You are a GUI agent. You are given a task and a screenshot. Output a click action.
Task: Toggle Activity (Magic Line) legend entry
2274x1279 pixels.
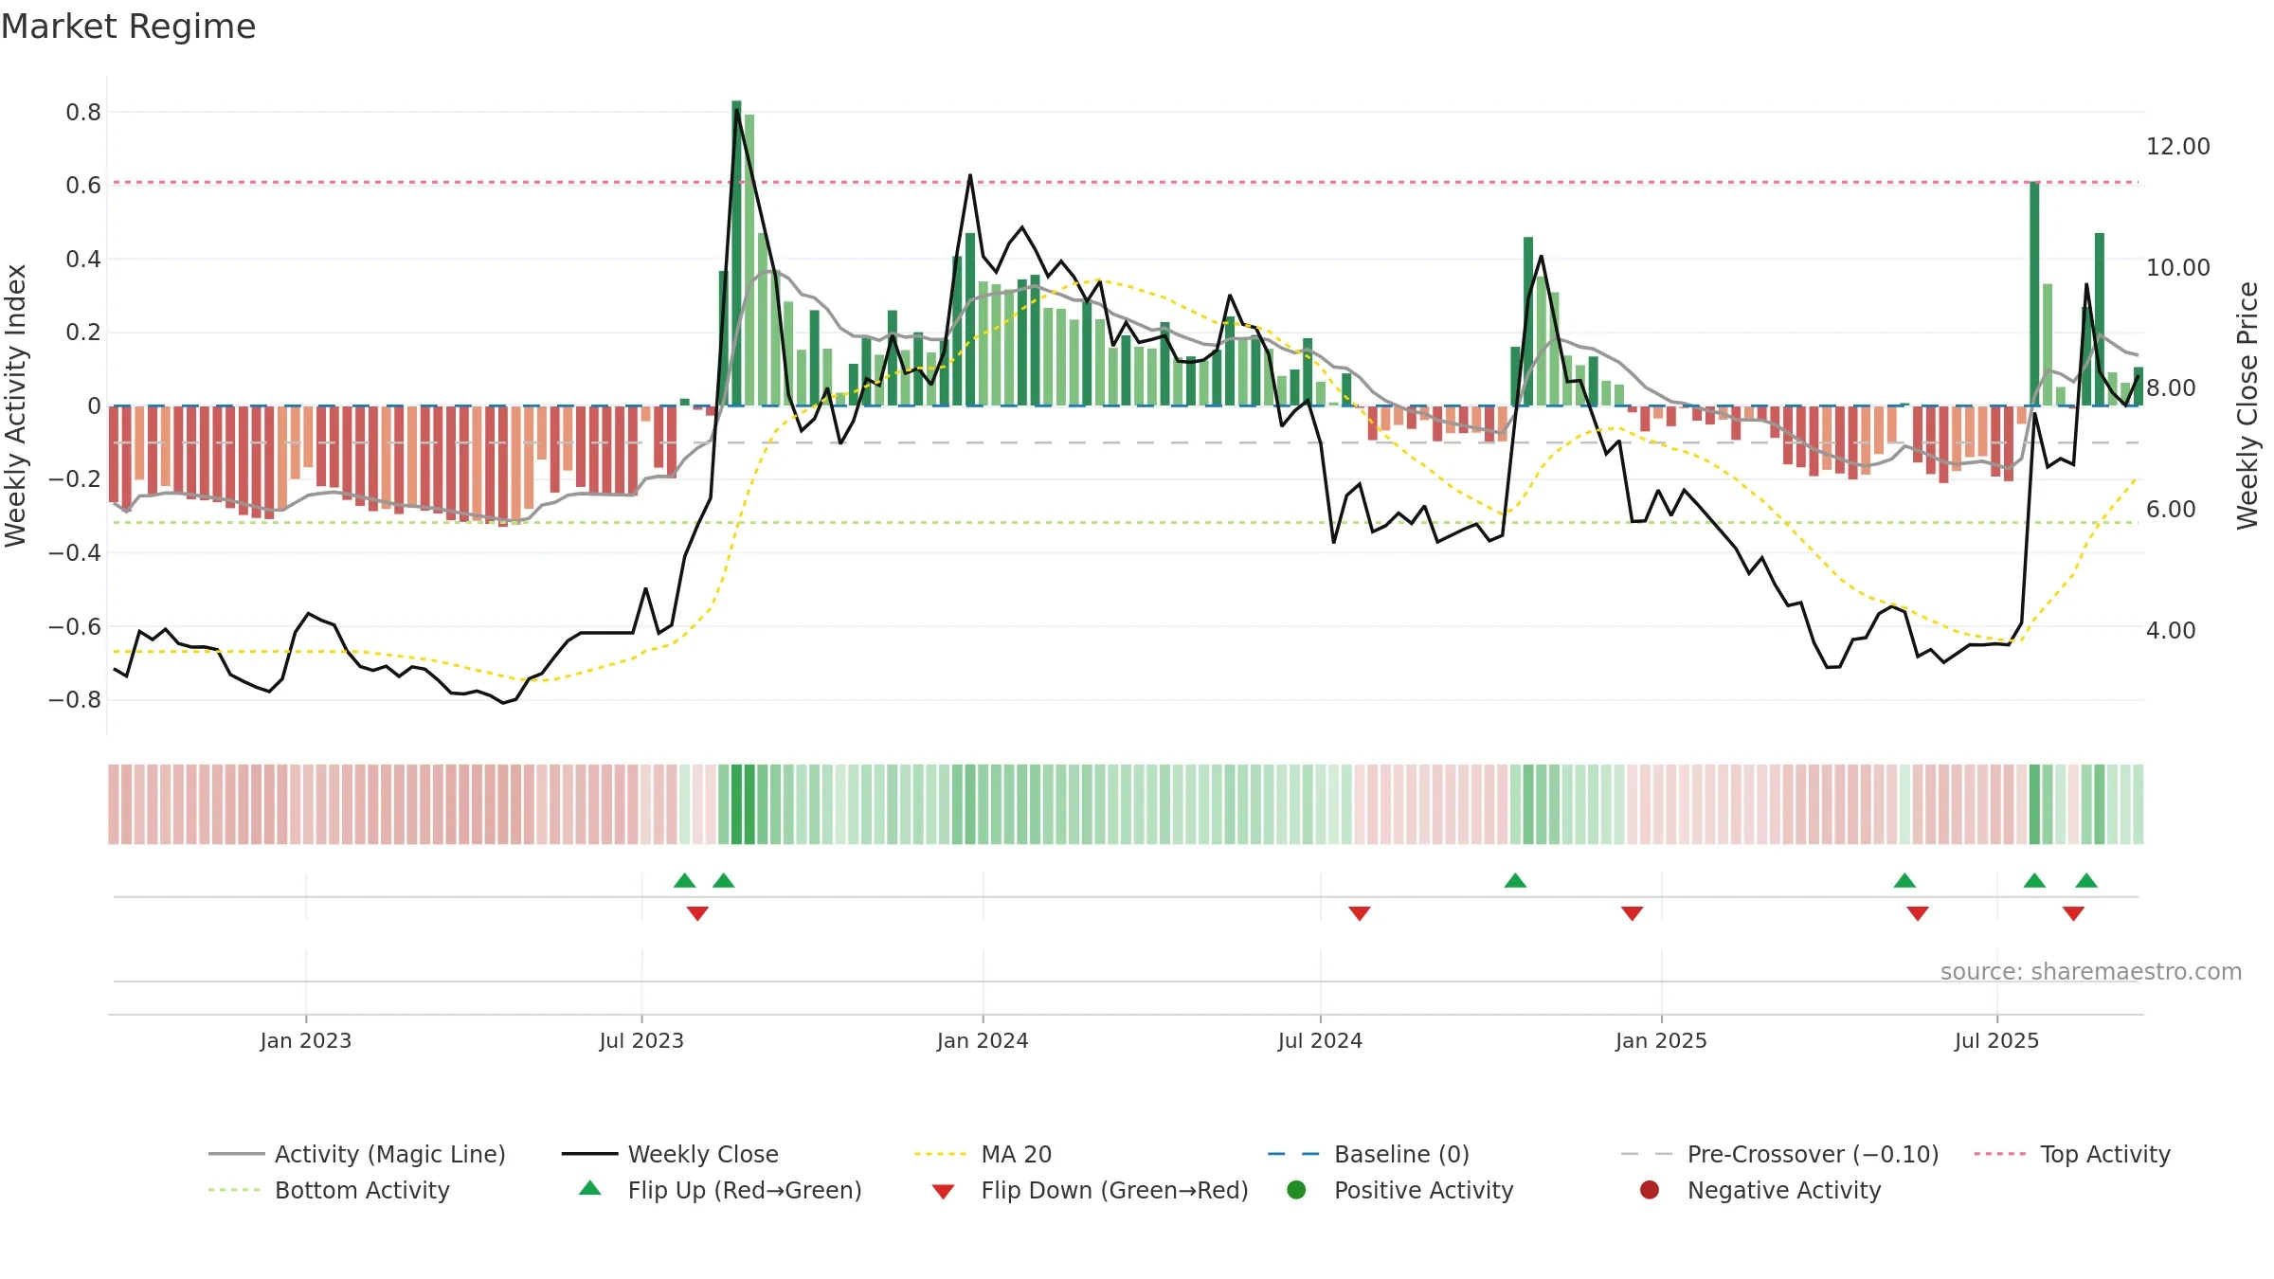pyautogui.click(x=357, y=1154)
